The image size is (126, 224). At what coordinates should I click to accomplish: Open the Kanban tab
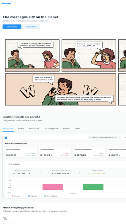(21, 129)
